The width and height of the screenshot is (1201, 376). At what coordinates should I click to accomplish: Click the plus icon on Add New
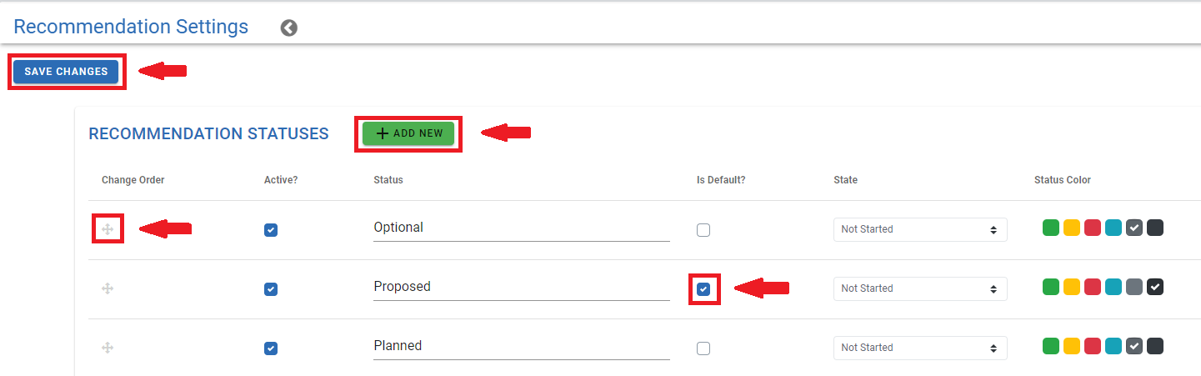point(383,133)
